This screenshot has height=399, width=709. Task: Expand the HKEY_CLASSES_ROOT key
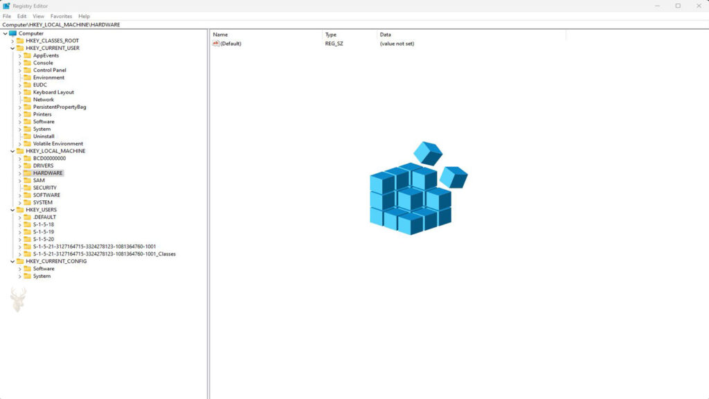point(12,41)
